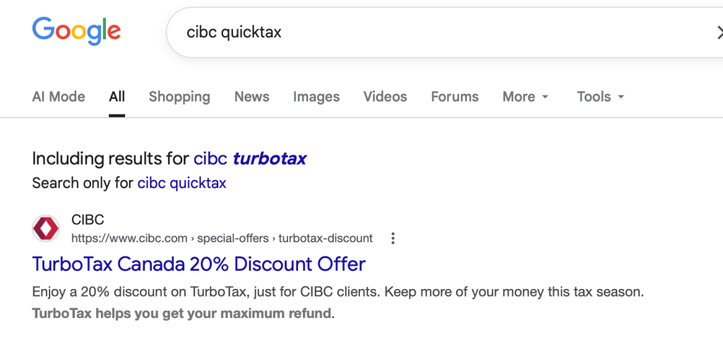Image resolution: width=723 pixels, height=349 pixels.
Task: Click the "cibc turbotax" suggested search link
Action: 250,158
